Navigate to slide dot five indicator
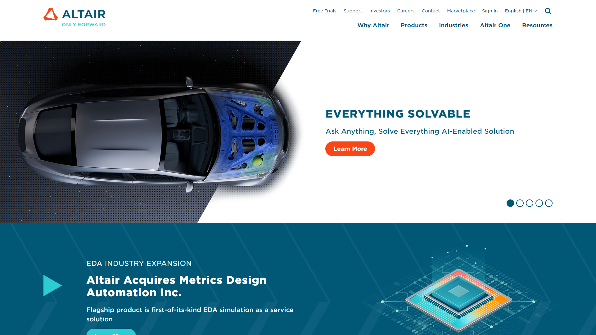The width and height of the screenshot is (596, 335). click(549, 203)
